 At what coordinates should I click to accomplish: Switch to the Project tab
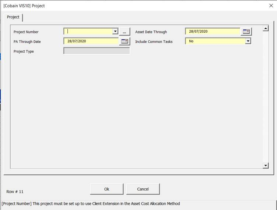point(13,17)
